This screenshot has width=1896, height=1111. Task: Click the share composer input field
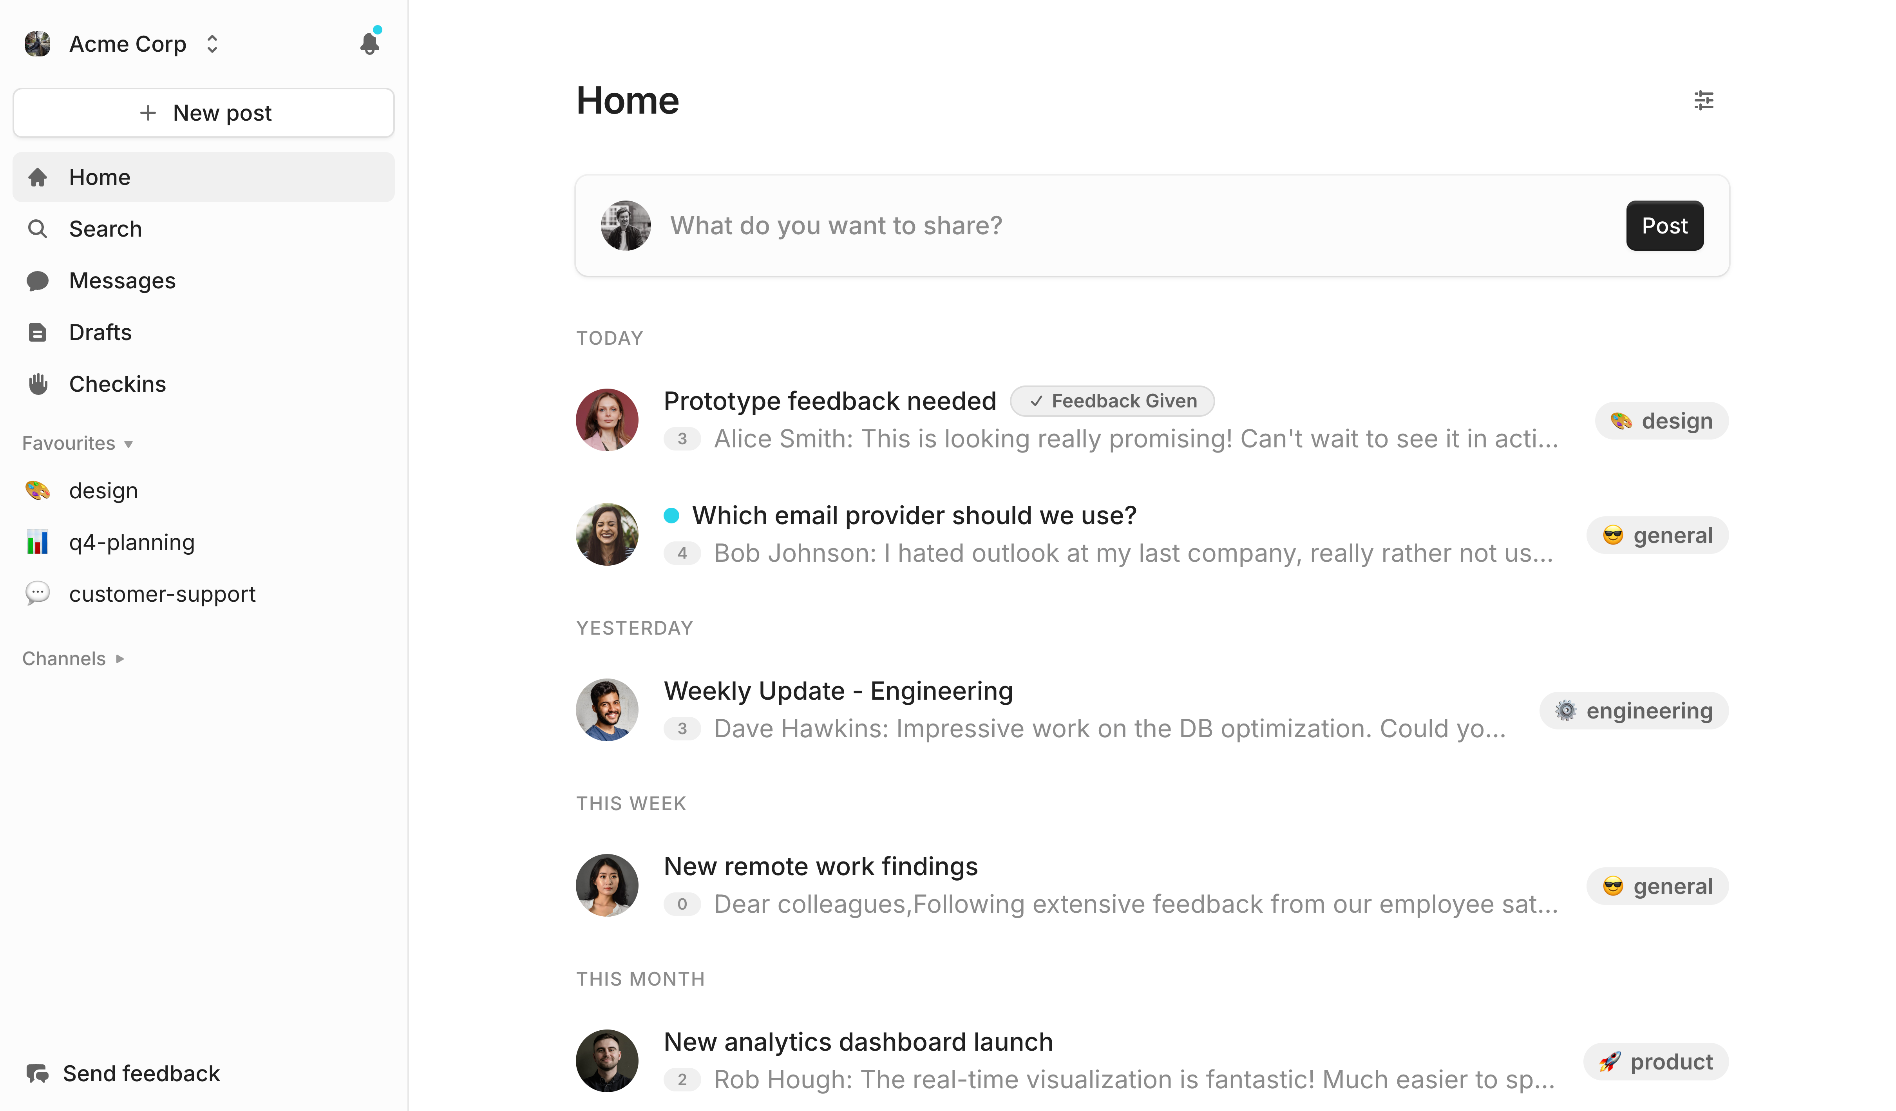(1053, 225)
